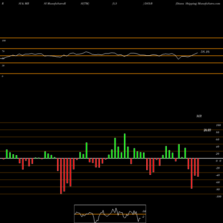Click the MR scale label "60"
Image resolution: width=223 pixels, height=223 pixels.
pyautogui.click(x=218, y=140)
